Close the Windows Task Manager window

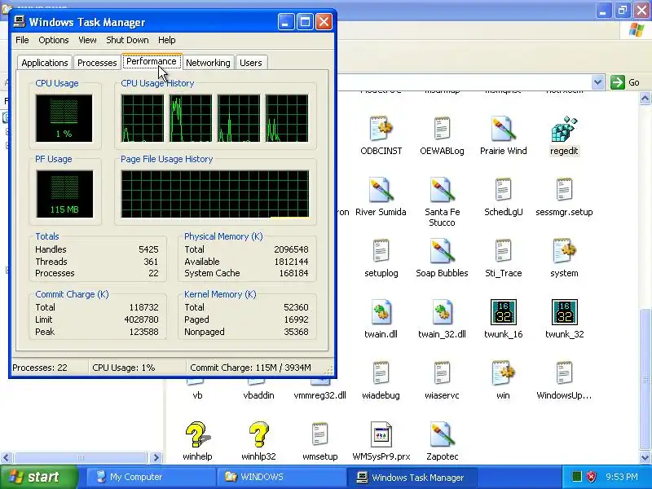(x=324, y=22)
